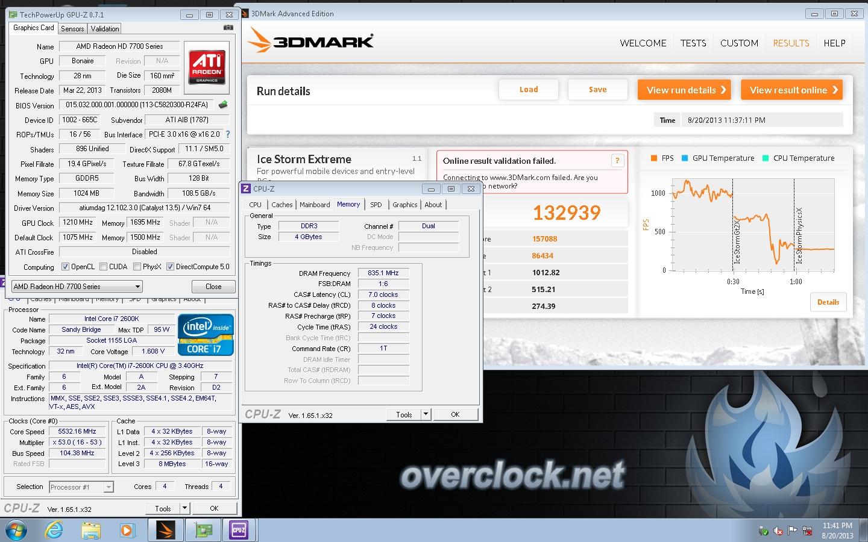The image size is (868, 542).
Task: Open the Windows Start menu
Action: (x=16, y=530)
